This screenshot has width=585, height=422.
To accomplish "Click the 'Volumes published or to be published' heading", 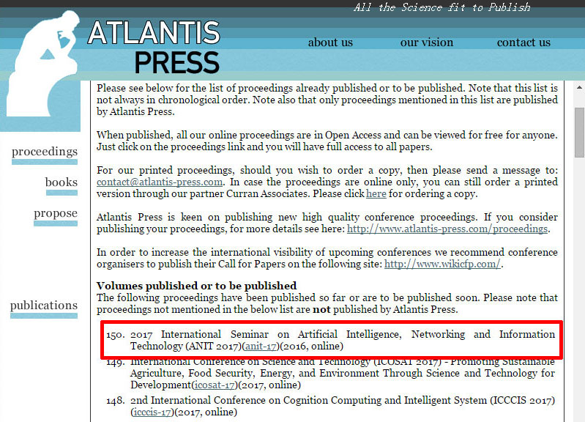I will [197, 286].
